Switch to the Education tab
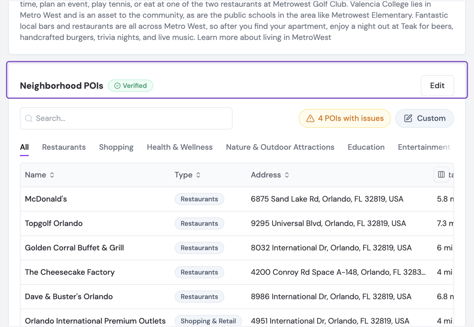Image resolution: width=474 pixels, height=327 pixels. coord(366,147)
